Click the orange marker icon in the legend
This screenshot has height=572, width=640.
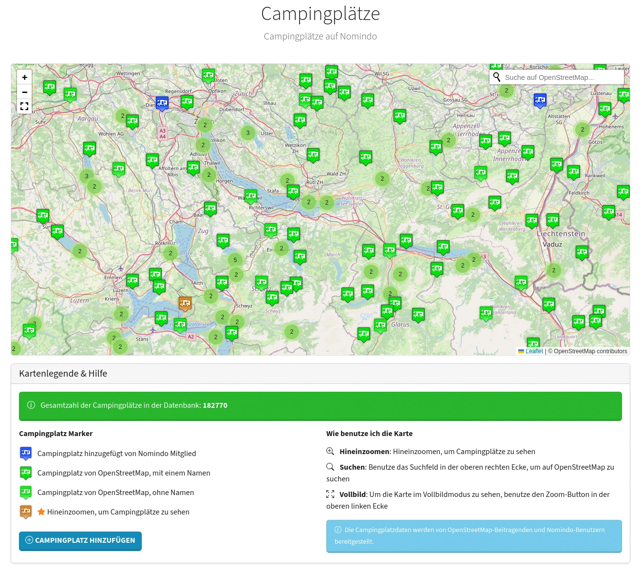tap(26, 512)
